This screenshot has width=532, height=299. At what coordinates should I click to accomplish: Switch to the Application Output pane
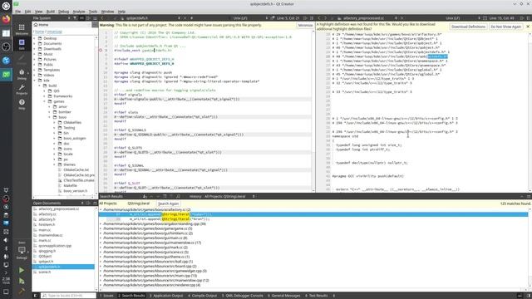pyautogui.click(x=166, y=296)
